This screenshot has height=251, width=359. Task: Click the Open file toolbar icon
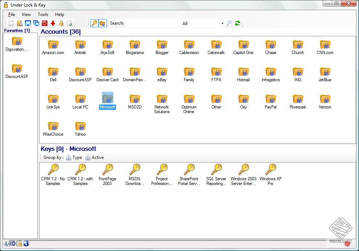pos(20,23)
